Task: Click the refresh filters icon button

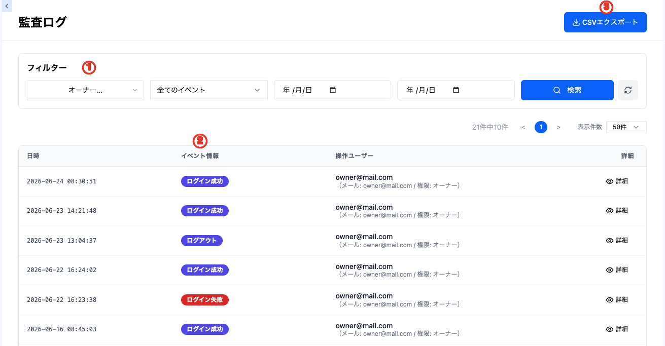Action: 628,90
